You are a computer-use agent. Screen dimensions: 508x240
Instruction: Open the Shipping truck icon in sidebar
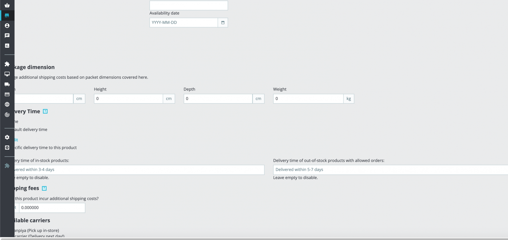(x=7, y=84)
